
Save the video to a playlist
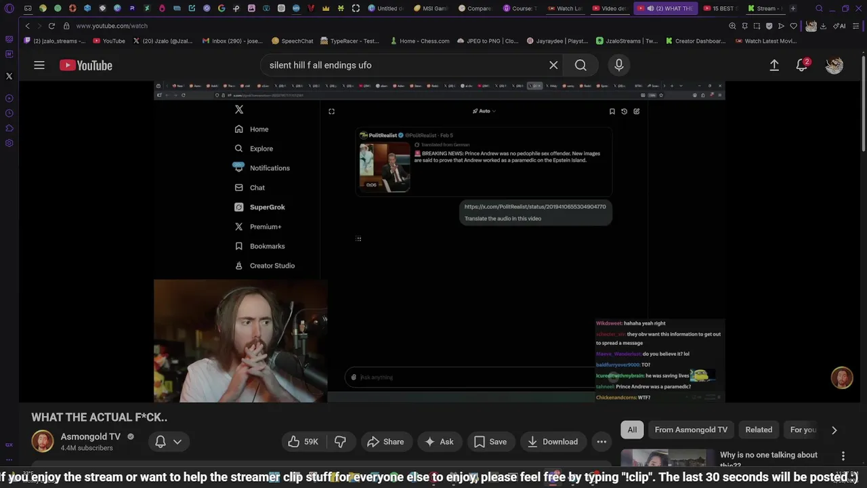tap(490, 441)
